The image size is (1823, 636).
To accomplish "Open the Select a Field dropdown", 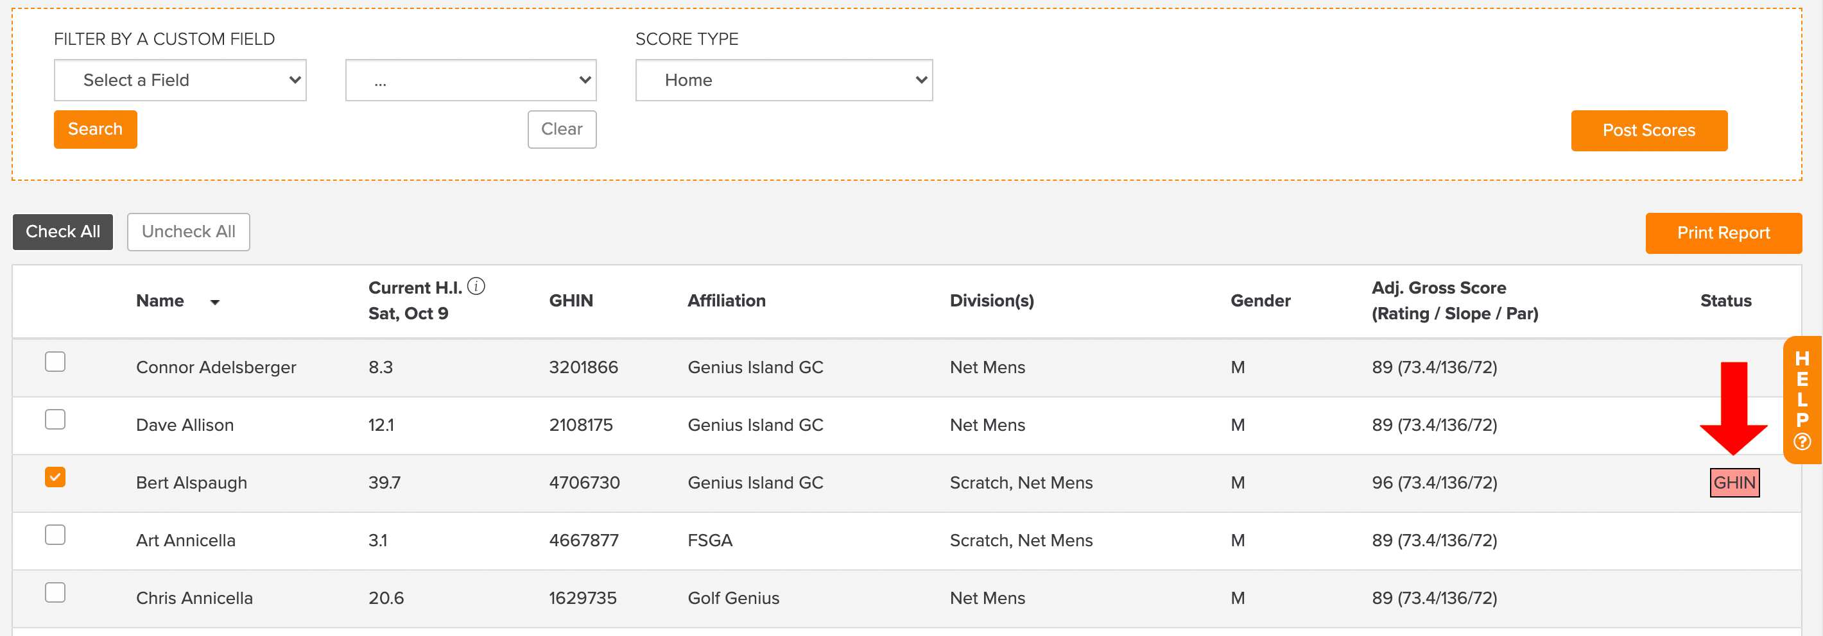I will pos(180,80).
